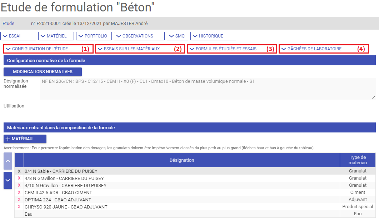379x221 pixels.
Task: Open the OBSERVATIONS dropdown
Action: click(139, 36)
